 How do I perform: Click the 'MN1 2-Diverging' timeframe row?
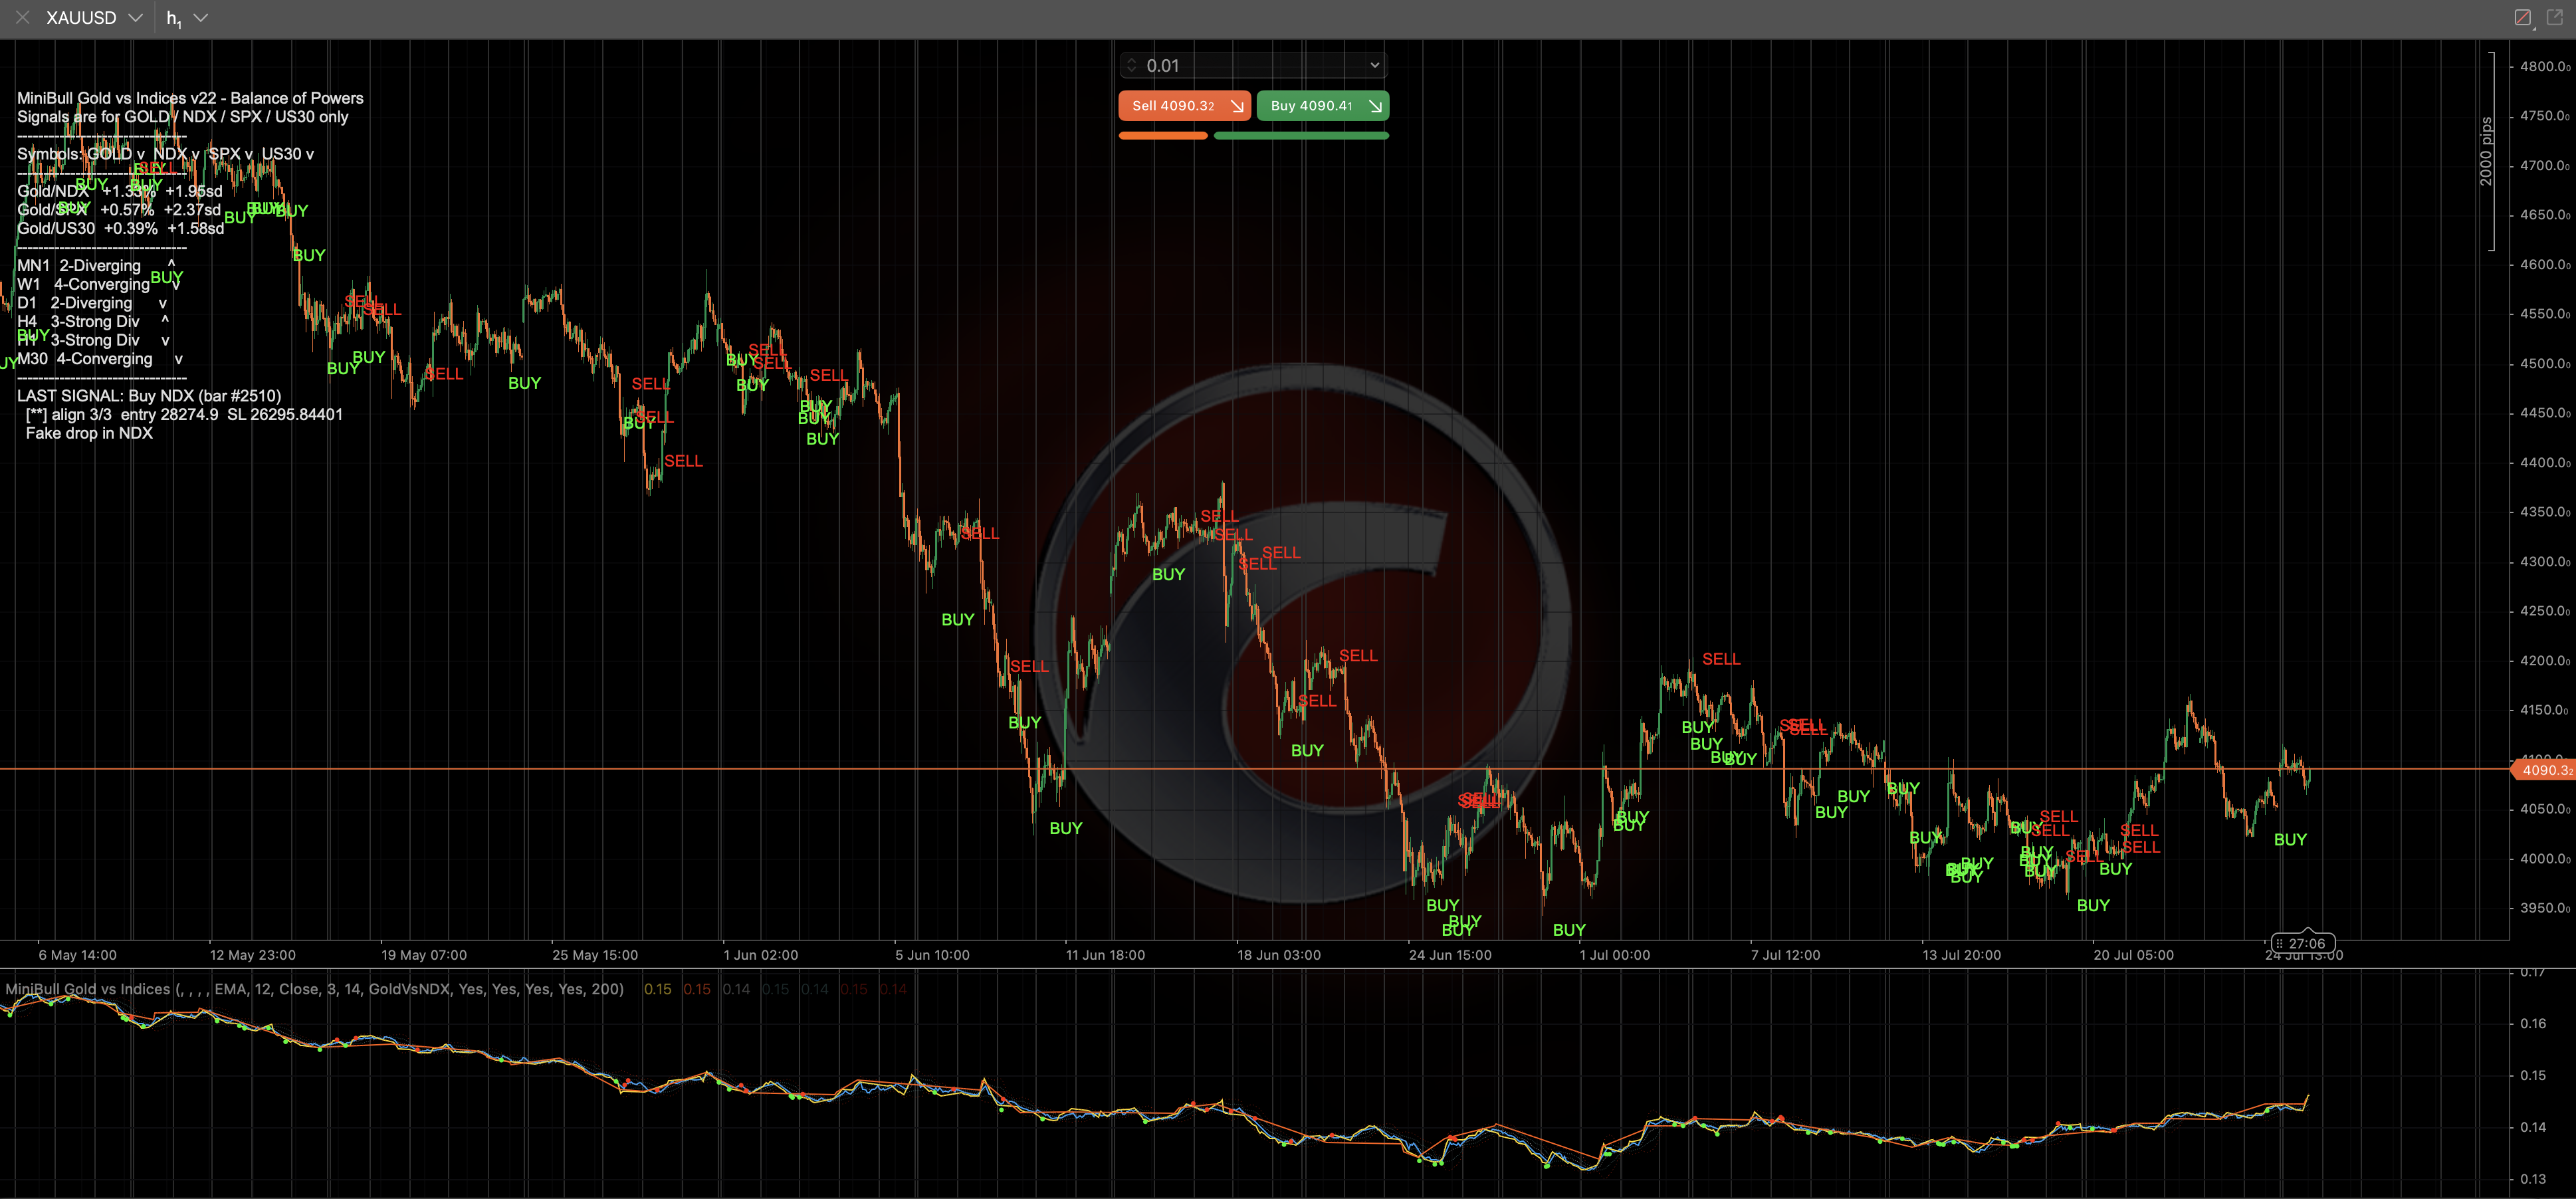click(x=96, y=266)
